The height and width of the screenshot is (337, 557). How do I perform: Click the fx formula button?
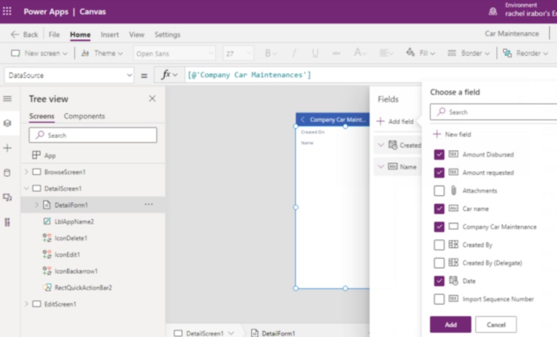click(x=169, y=75)
